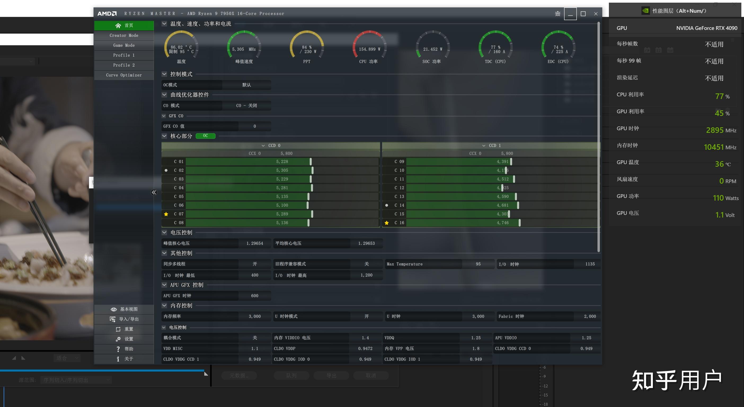
Task: Toggle the green OC badge beside 核心部分
Action: click(x=205, y=135)
